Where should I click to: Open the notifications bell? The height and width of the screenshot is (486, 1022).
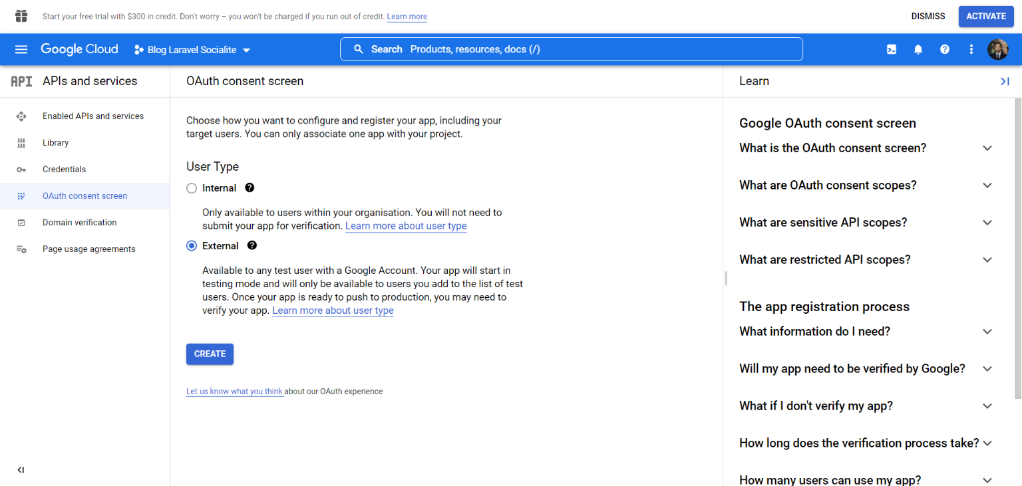(x=918, y=49)
